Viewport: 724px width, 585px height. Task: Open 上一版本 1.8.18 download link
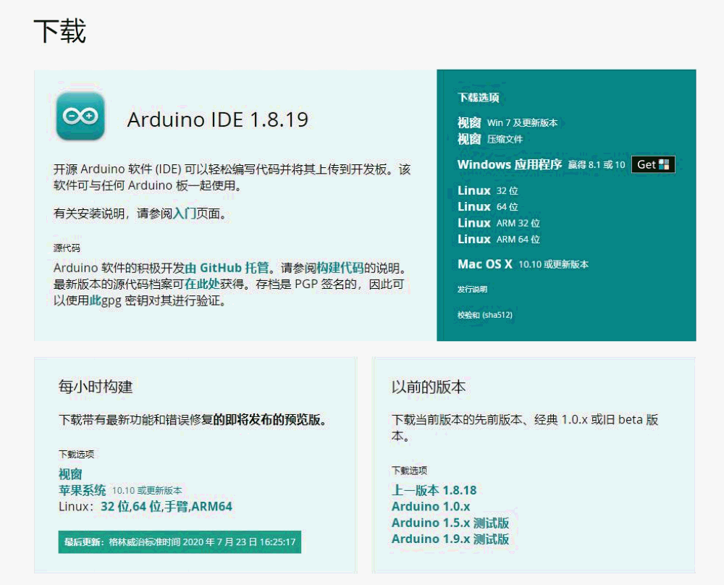[434, 490]
